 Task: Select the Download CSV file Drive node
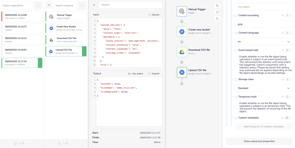(182, 52)
